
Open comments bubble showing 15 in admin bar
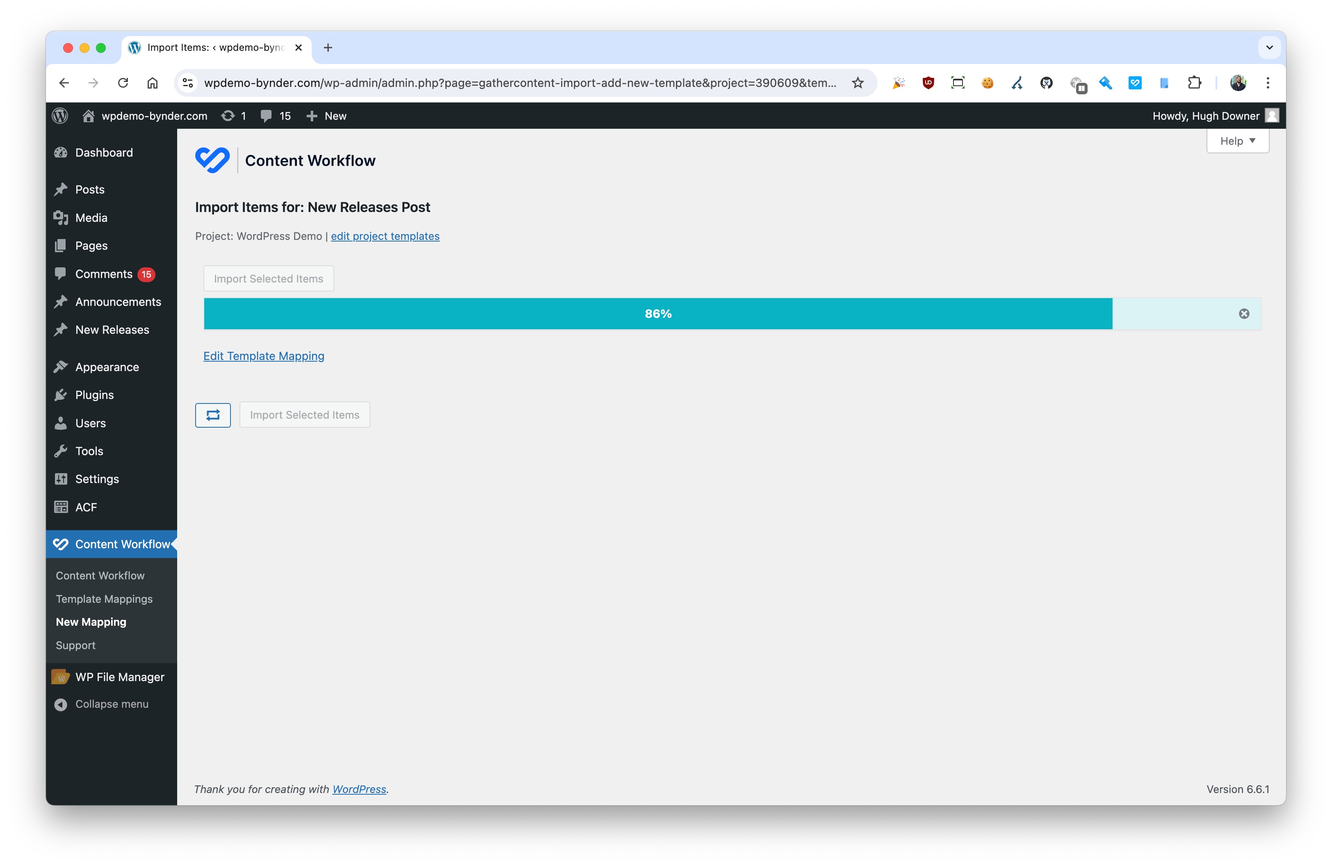coord(276,116)
